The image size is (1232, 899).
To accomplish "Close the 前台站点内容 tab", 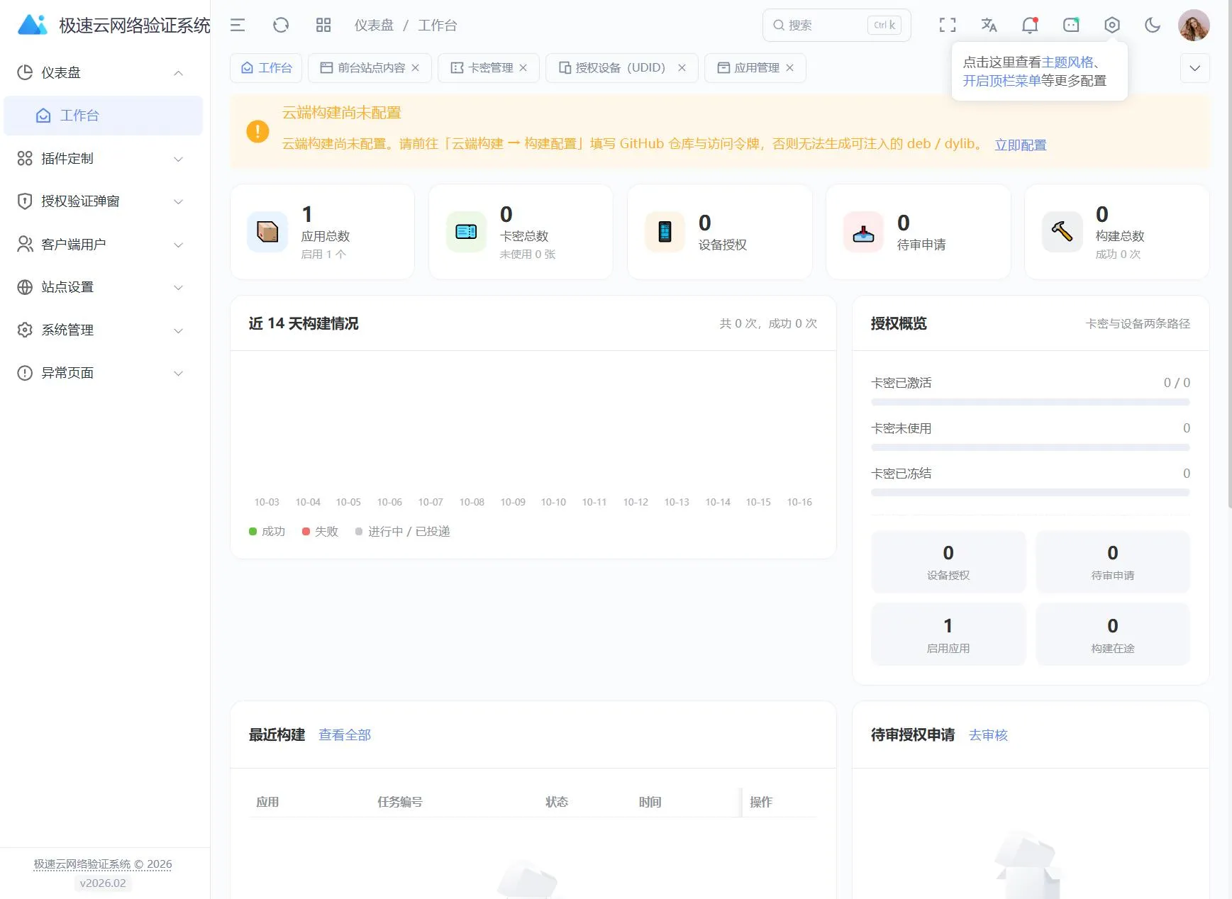I will coord(416,68).
